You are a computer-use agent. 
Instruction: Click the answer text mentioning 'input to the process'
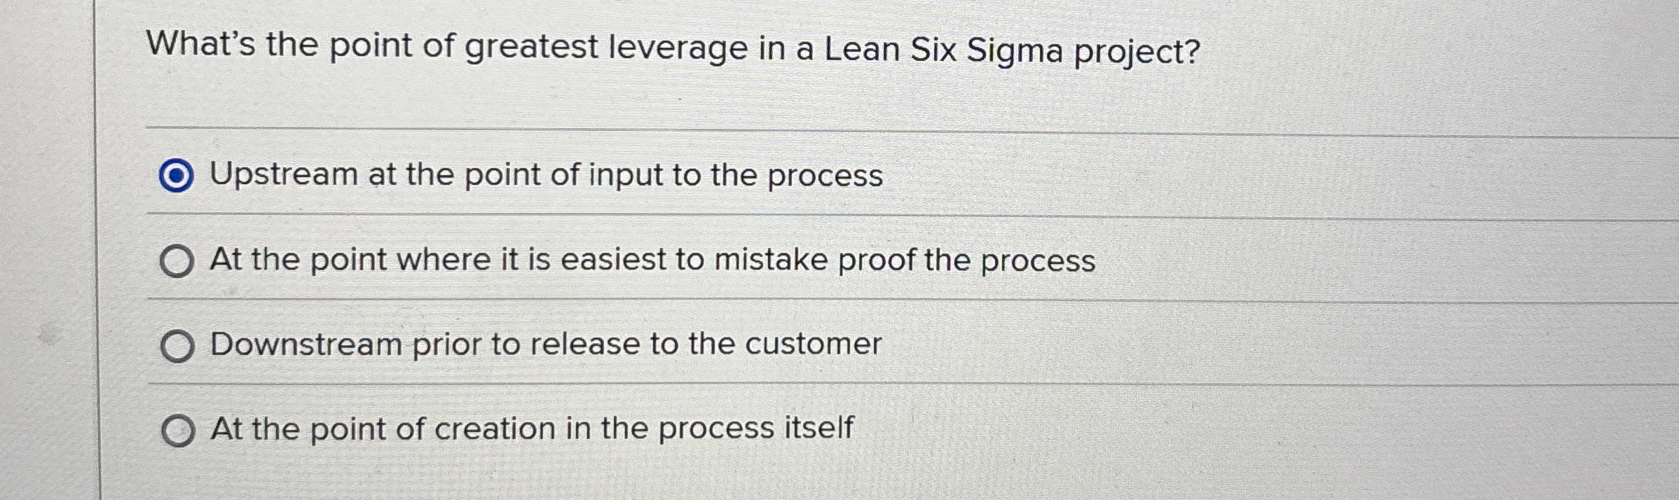pyautogui.click(x=547, y=176)
